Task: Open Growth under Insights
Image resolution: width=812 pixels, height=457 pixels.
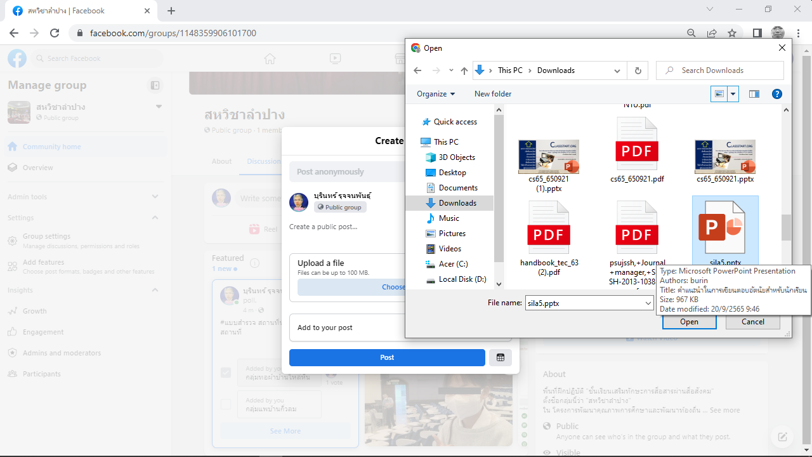Action: [x=85, y=311]
